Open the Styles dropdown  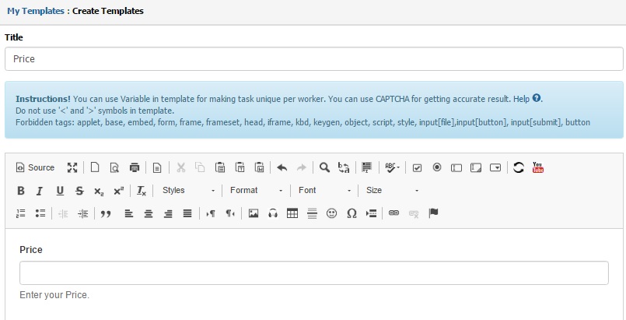[188, 191]
